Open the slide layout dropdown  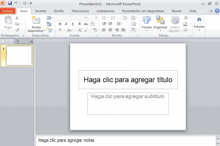[x=50, y=18]
